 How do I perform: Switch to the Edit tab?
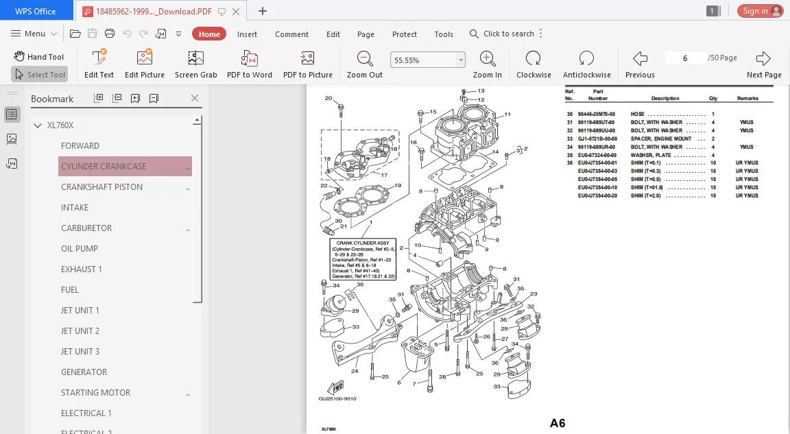tap(333, 34)
